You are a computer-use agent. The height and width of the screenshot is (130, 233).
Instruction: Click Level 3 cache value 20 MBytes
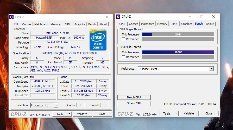84,95
